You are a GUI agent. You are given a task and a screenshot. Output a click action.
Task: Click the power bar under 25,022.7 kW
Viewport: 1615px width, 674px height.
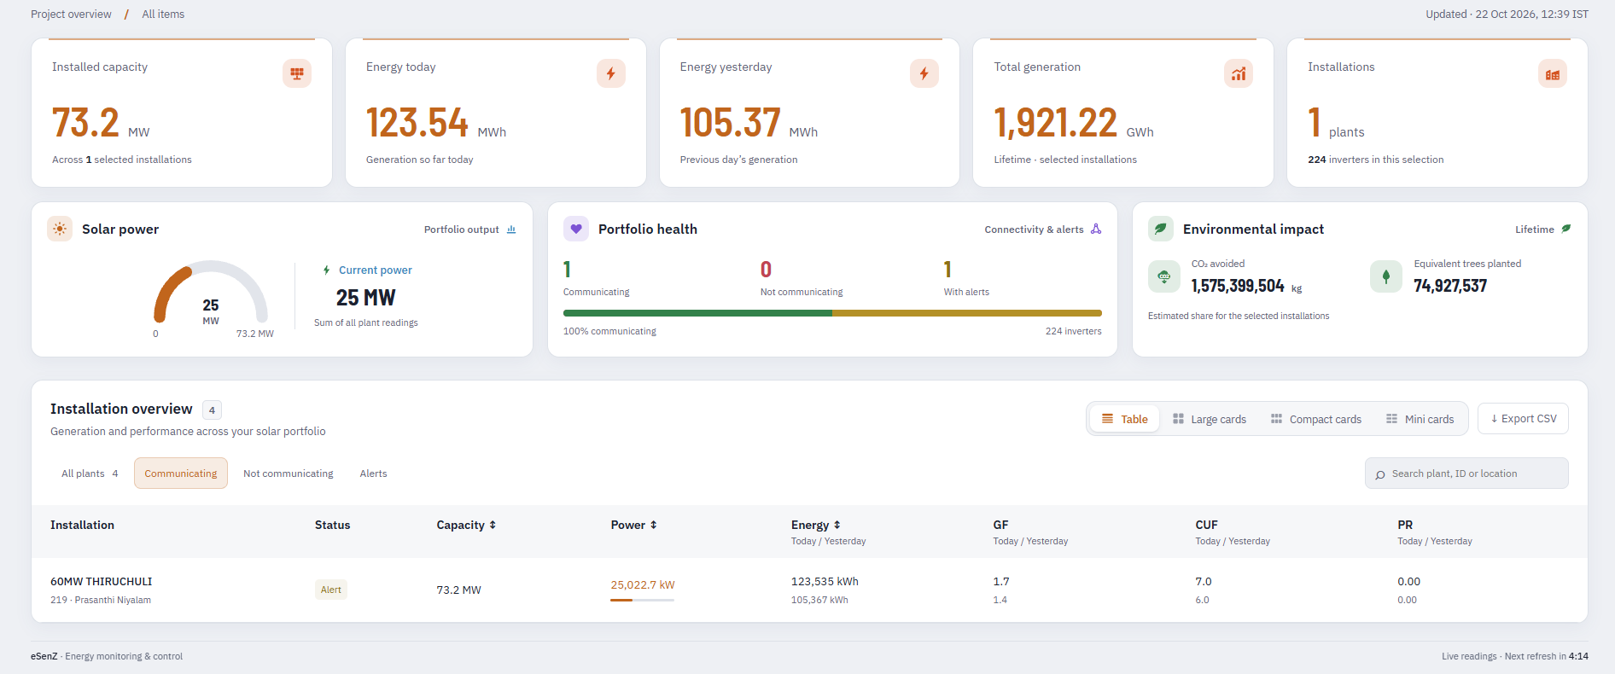point(642,601)
